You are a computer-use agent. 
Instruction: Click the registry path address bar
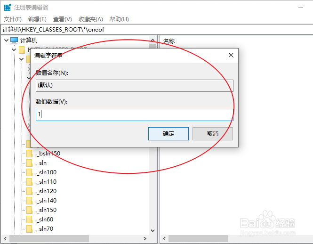(157, 30)
